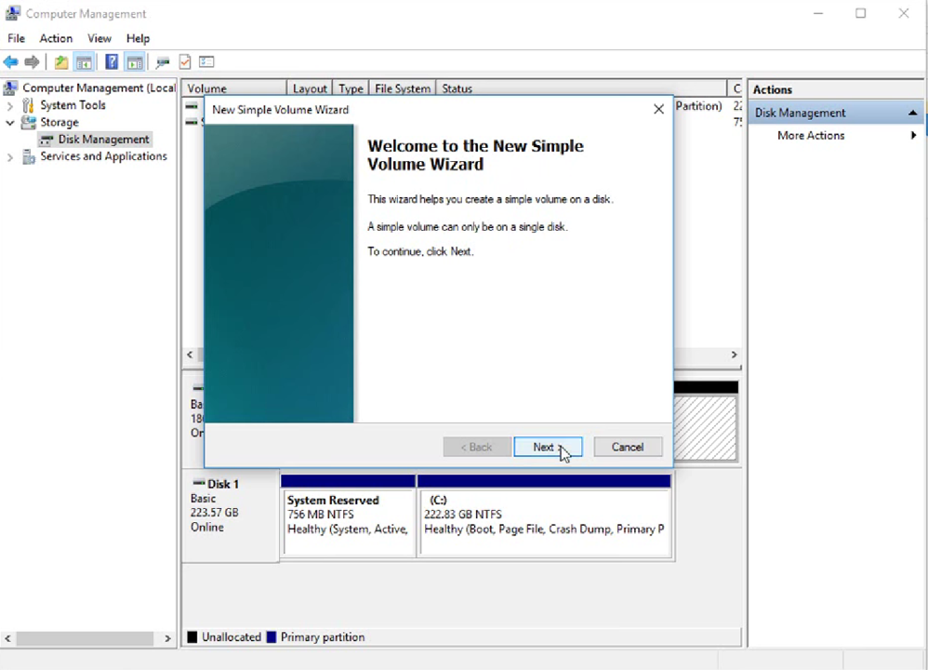
Task: Click the blue Back arrow toolbar icon
Action: pyautogui.click(x=10, y=61)
